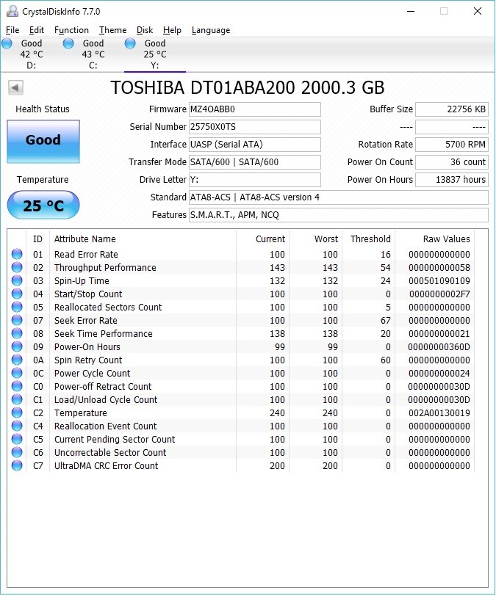The width and height of the screenshot is (496, 596).
Task: Click the Features field S.M.A.R.T., APM, NCQ
Action: tap(339, 215)
